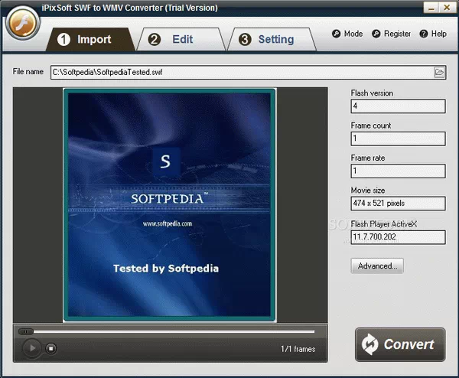Open the file browse folder icon
This screenshot has height=378, width=459.
point(439,72)
